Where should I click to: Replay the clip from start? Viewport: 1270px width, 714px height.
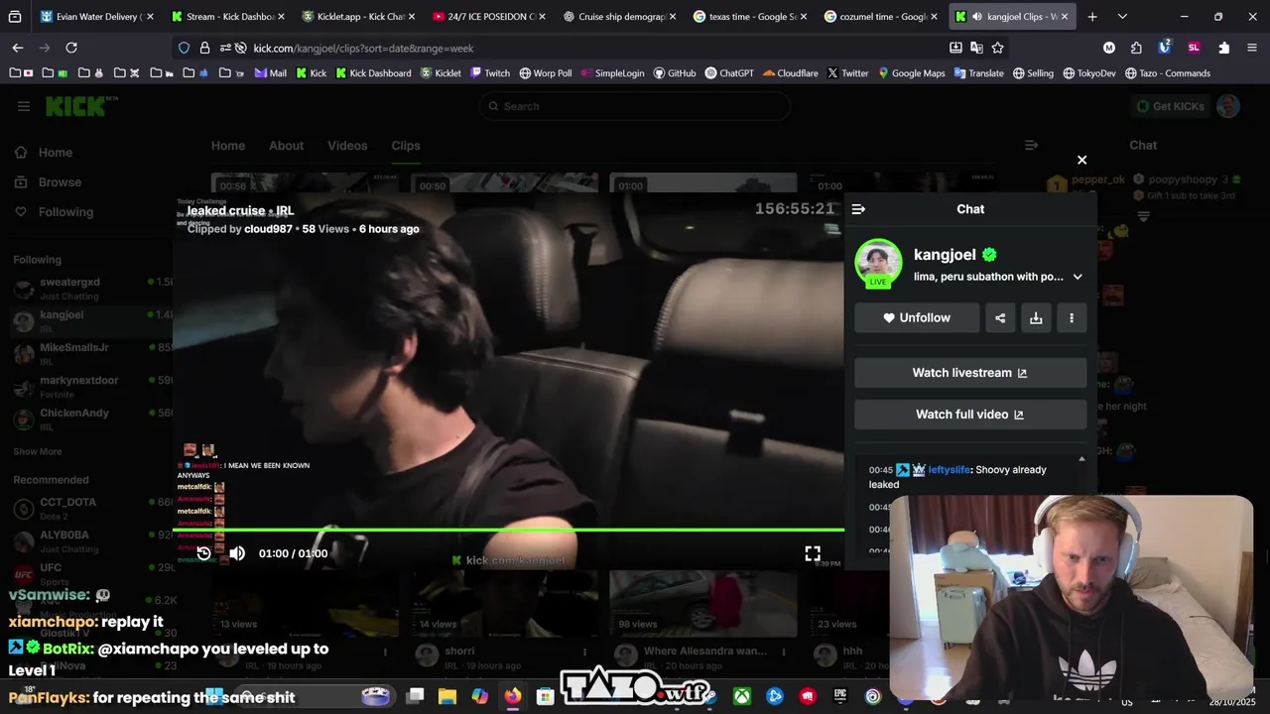point(203,553)
